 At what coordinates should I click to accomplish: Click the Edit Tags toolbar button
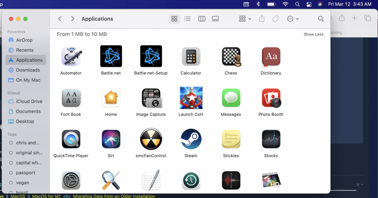tap(275, 19)
